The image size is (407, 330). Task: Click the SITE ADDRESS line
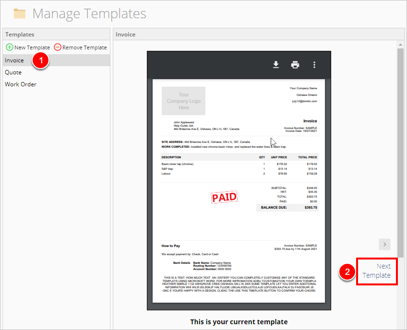pos(205,142)
